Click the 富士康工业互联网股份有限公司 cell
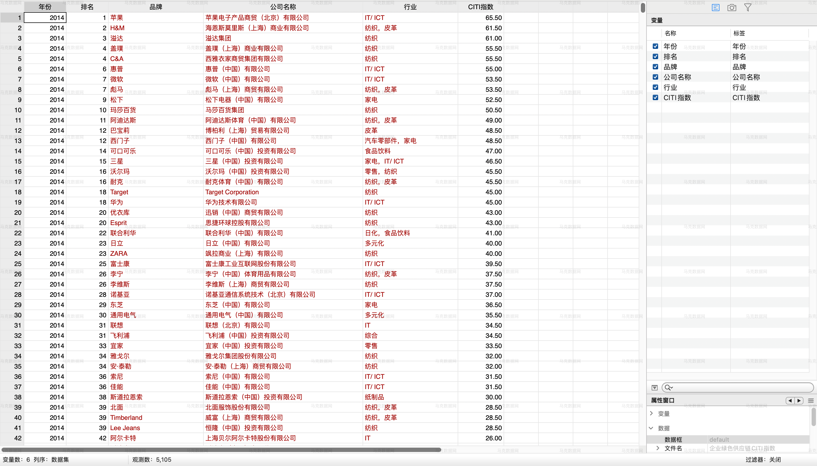 coord(283,264)
